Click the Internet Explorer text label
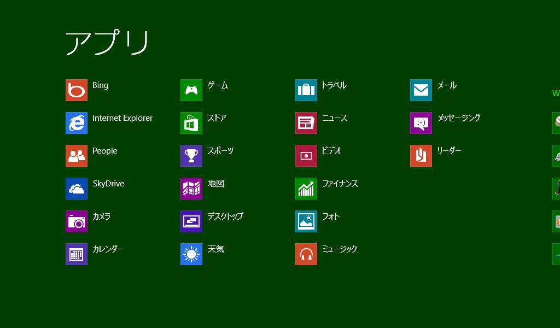 (x=122, y=118)
